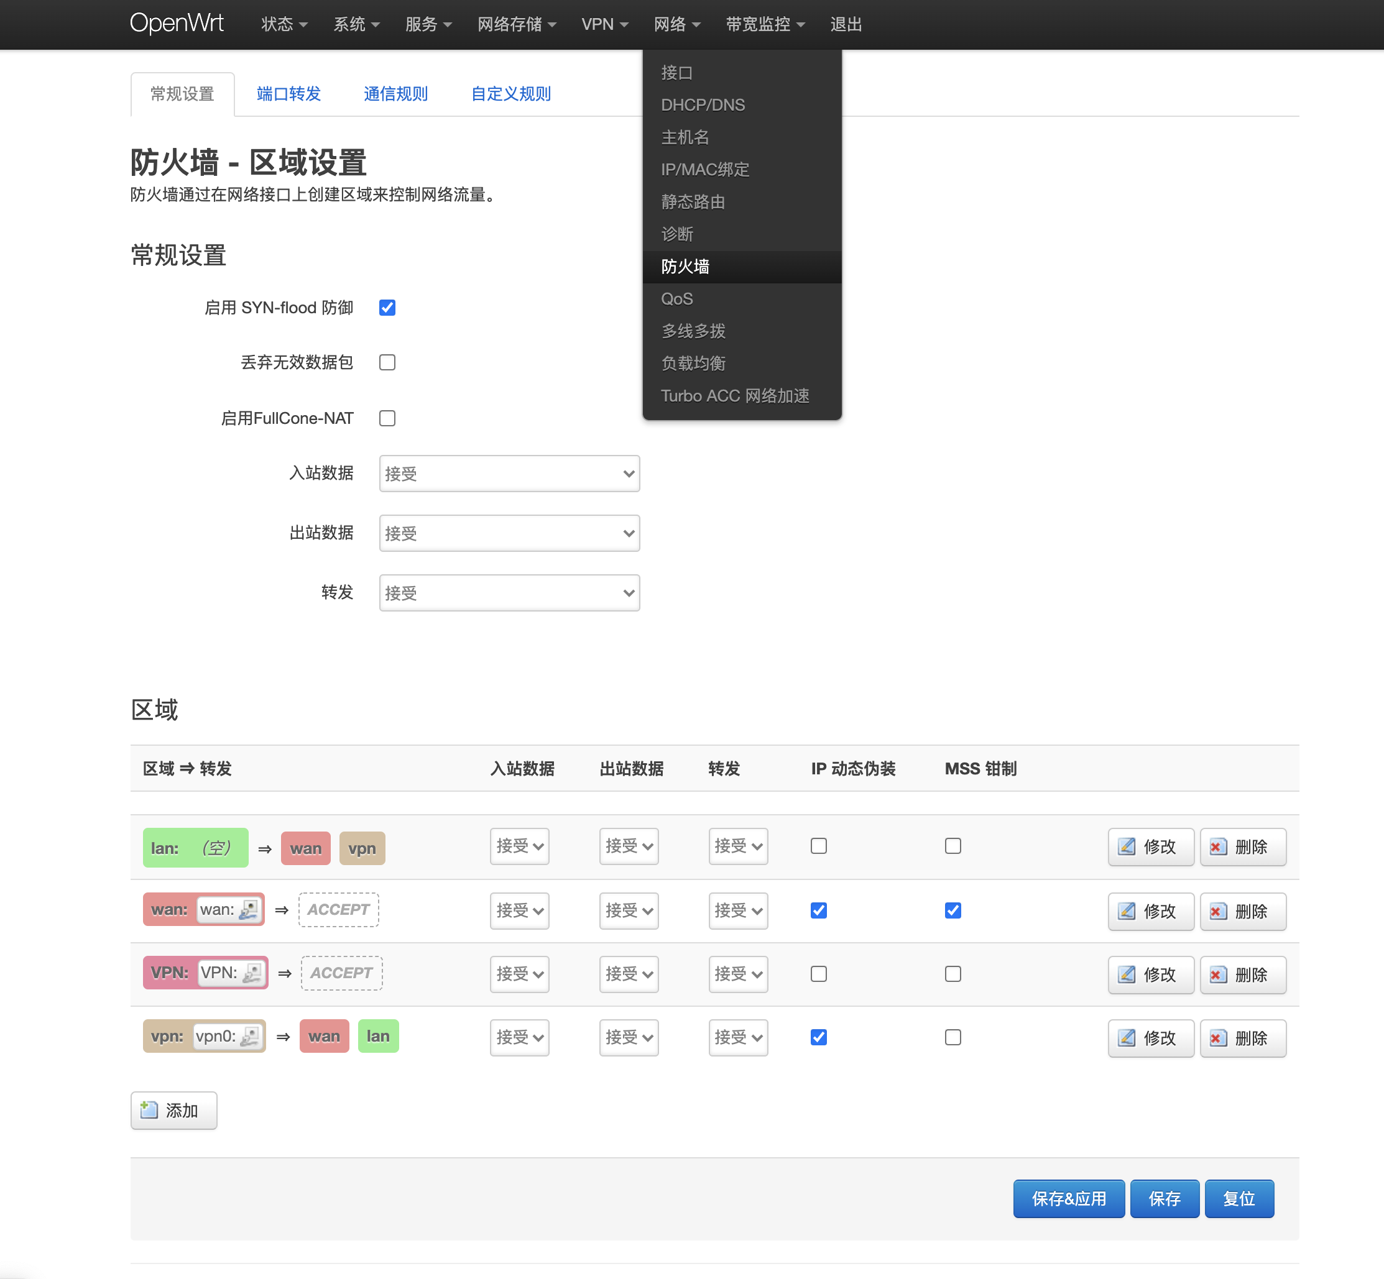Click the OpenWrt brand link
Image resolution: width=1384 pixels, height=1279 pixels.
177,24
